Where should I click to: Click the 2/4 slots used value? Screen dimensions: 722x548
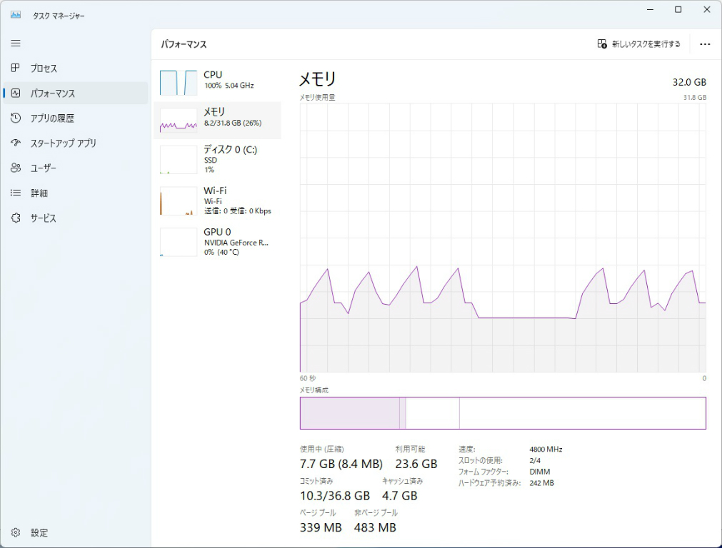535,460
